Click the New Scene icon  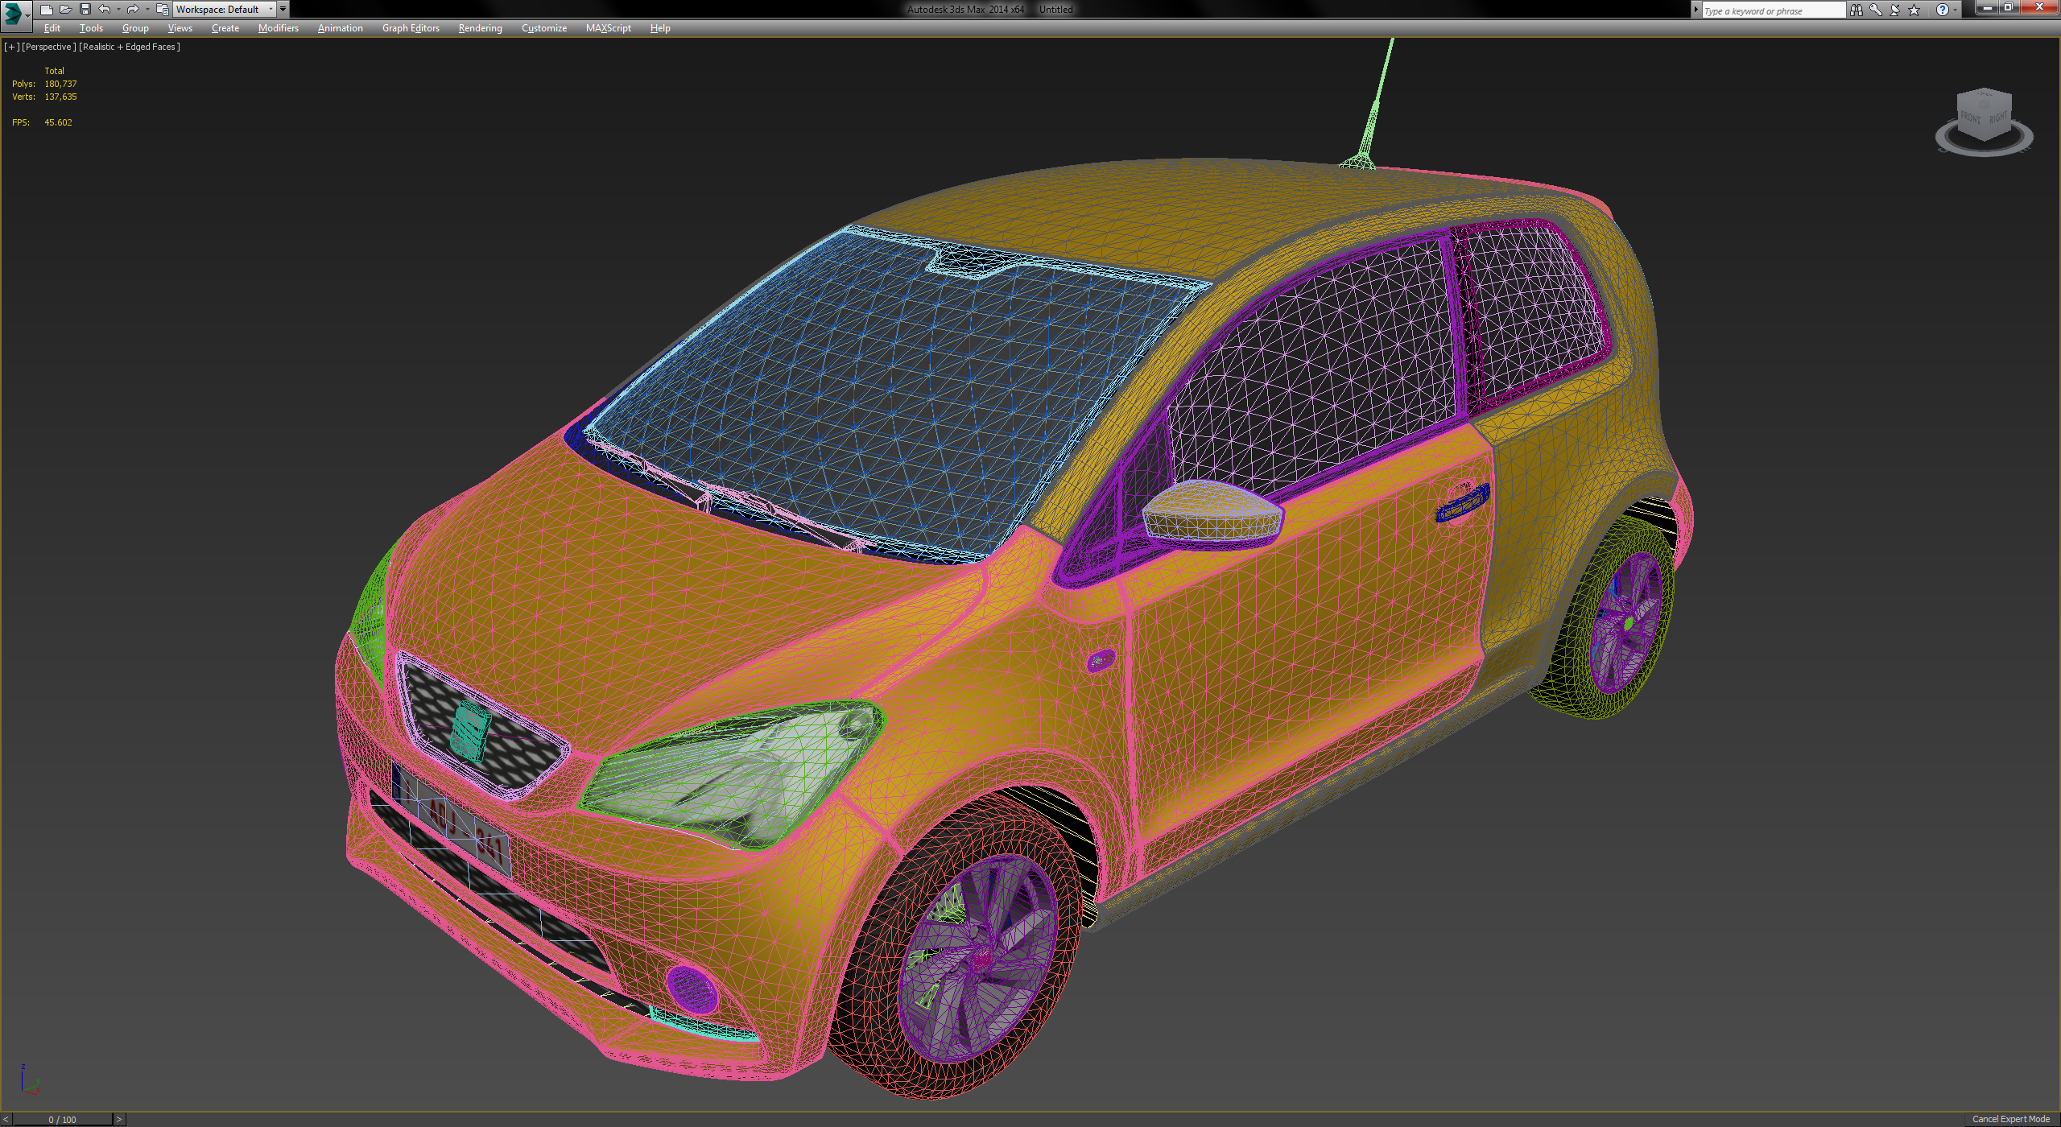pyautogui.click(x=46, y=10)
